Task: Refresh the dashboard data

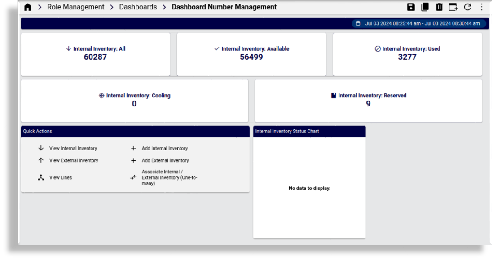Action: click(x=467, y=7)
